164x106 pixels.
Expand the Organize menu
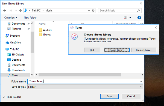click(11, 17)
